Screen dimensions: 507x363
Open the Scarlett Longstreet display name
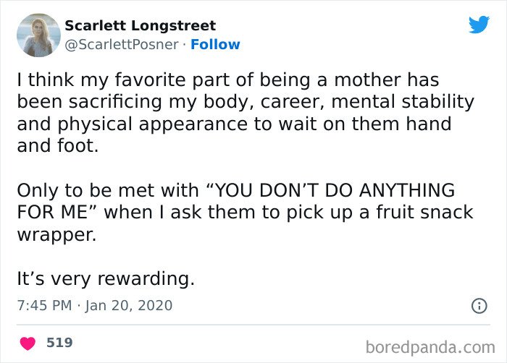coord(141,25)
